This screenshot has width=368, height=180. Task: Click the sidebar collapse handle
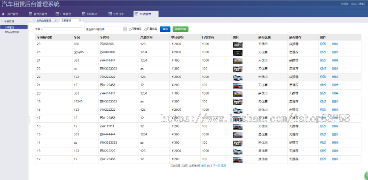[x=29, y=120]
